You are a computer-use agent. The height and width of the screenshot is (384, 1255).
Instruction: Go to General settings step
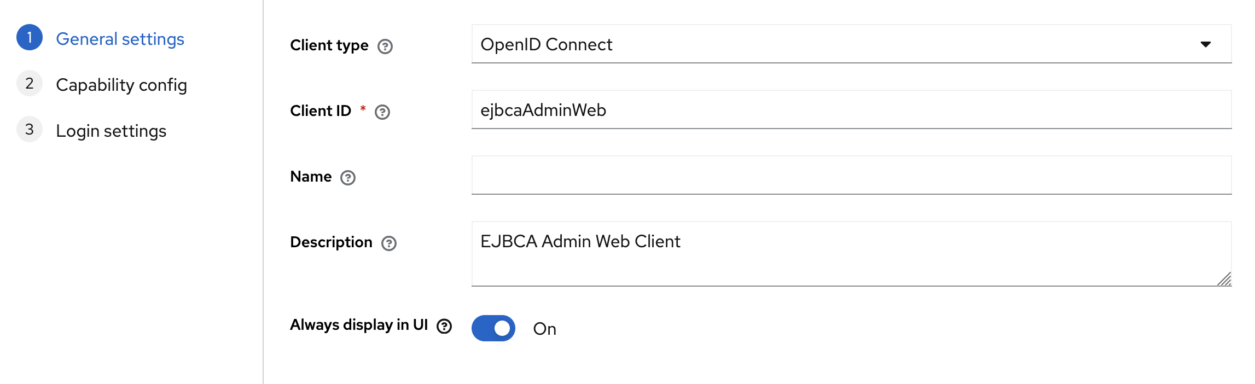click(x=120, y=39)
